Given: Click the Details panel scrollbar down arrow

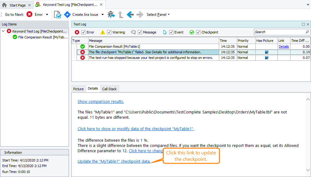Looking at the screenshot, I should point(308,170).
